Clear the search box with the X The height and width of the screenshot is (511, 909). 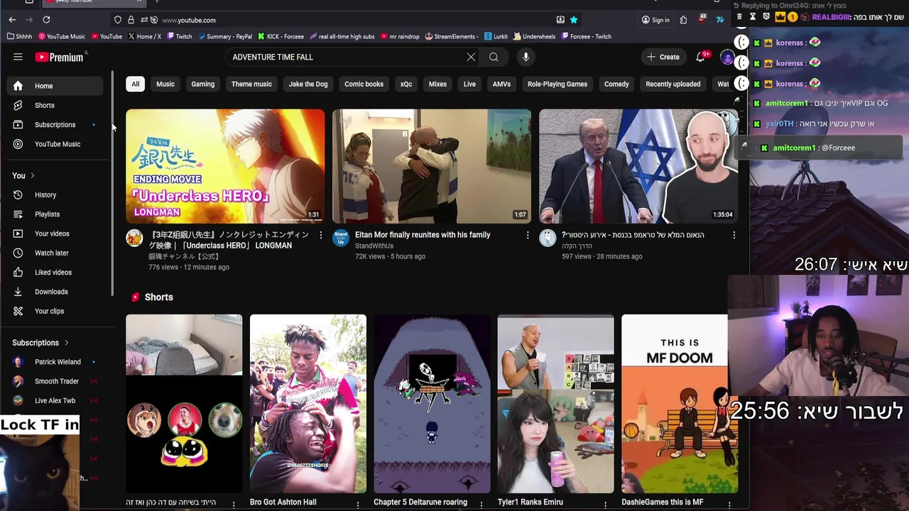click(471, 57)
